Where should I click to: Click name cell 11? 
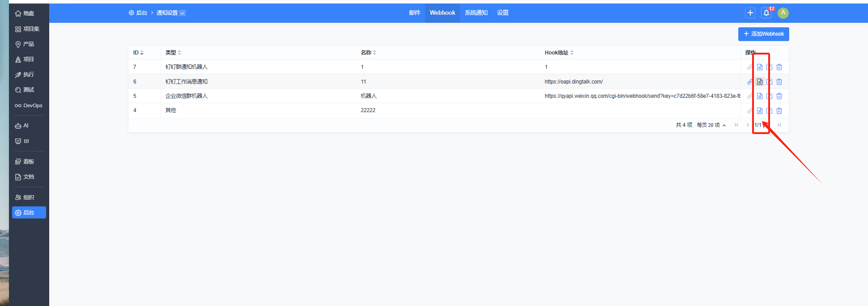363,82
